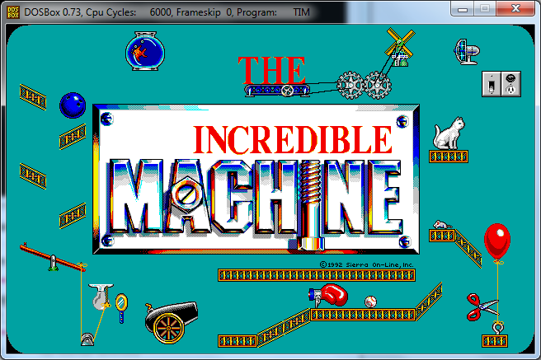Click the 1992 Sierra On-Line copyright text
The width and height of the screenshot is (541, 360).
pos(366,264)
